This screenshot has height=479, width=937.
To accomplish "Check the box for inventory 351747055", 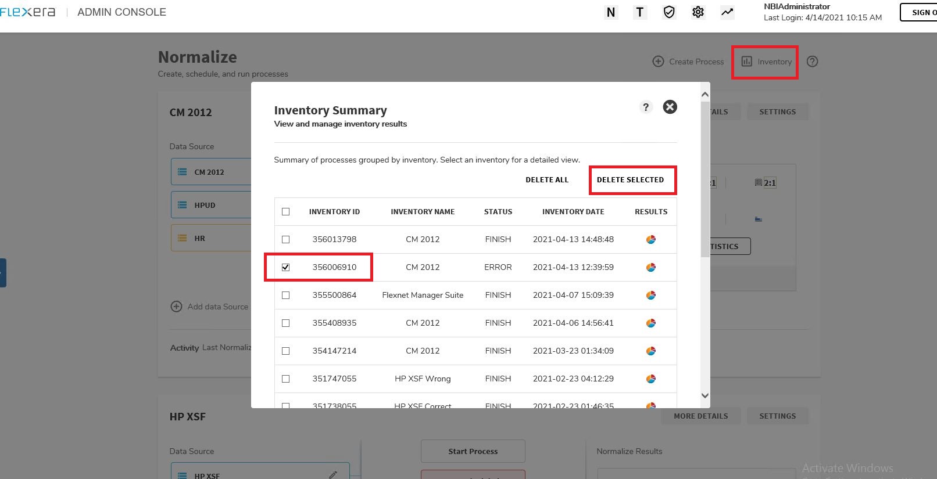I will coord(285,379).
